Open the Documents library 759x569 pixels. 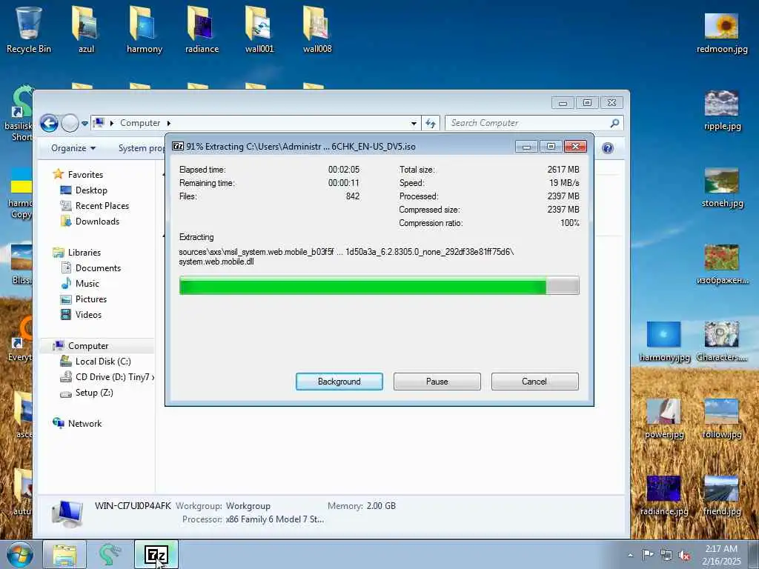pyautogui.click(x=98, y=267)
